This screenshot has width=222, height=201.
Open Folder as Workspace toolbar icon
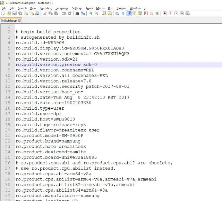pos(152,14)
